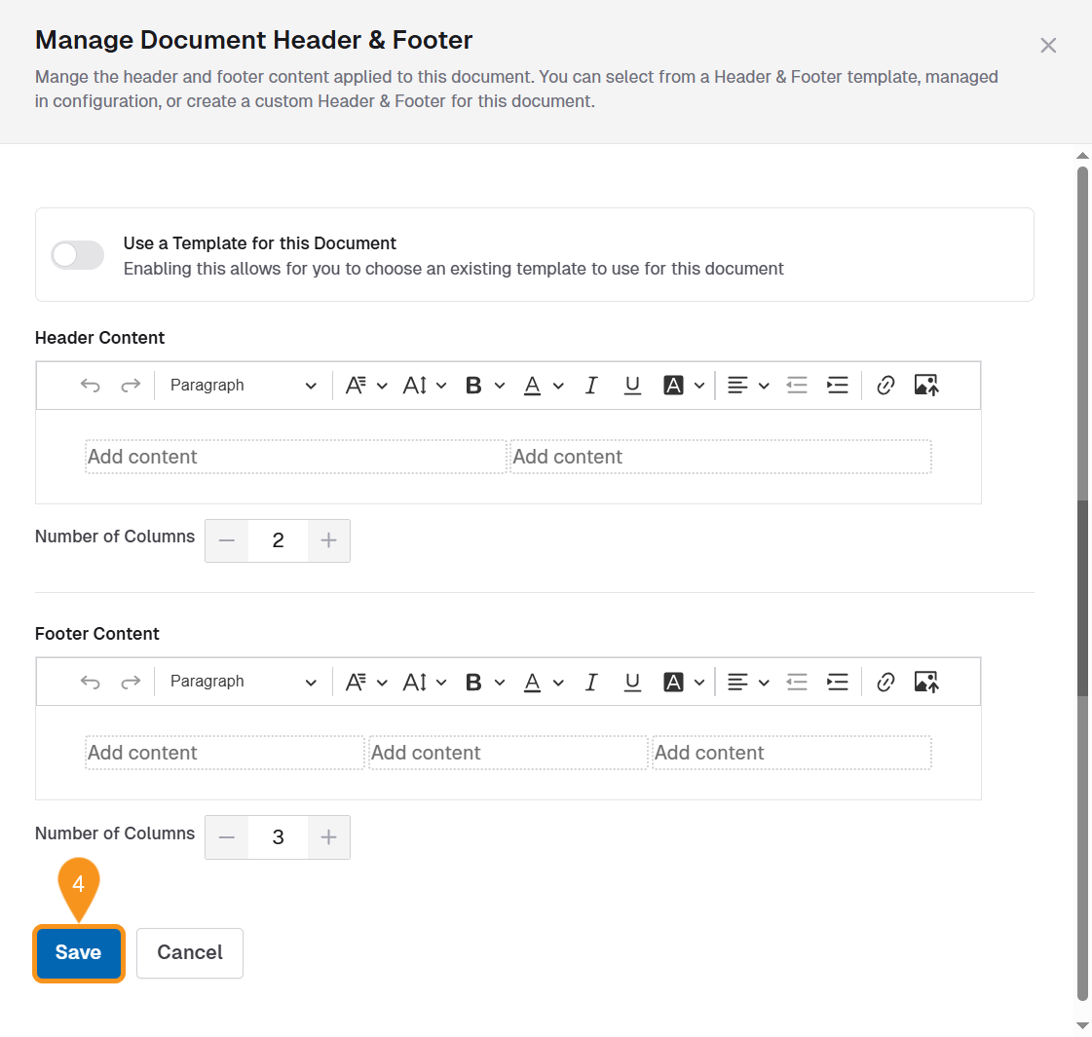Save the document header and footer

tap(78, 952)
